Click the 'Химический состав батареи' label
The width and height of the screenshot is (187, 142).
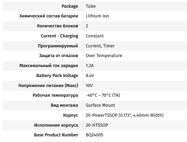coord(49,16)
